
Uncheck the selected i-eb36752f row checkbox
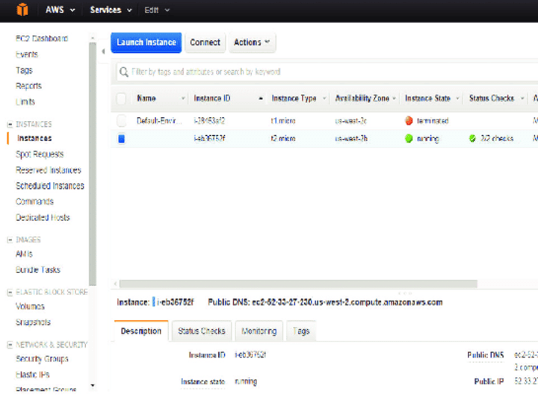point(121,139)
